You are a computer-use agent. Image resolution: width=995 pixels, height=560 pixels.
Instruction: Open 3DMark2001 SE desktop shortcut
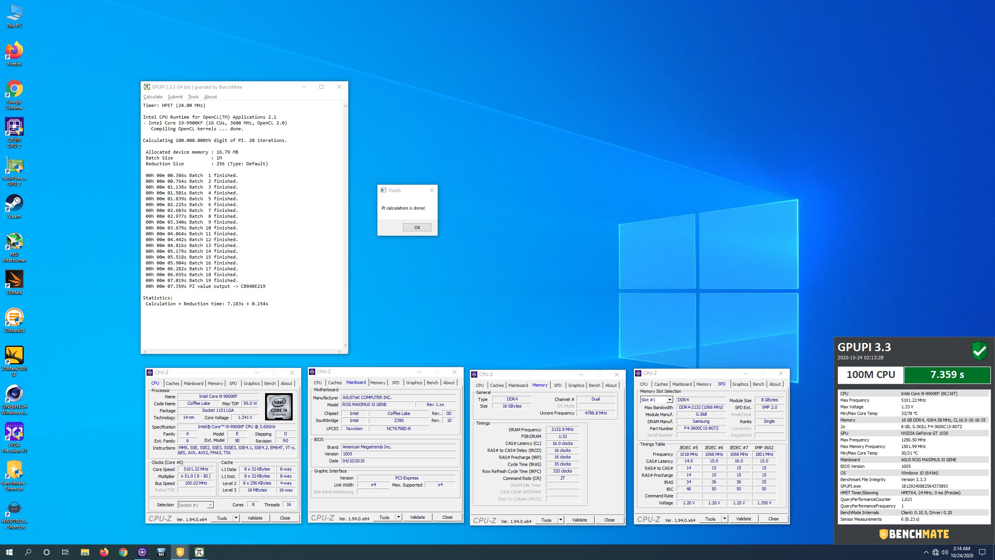tap(14, 361)
